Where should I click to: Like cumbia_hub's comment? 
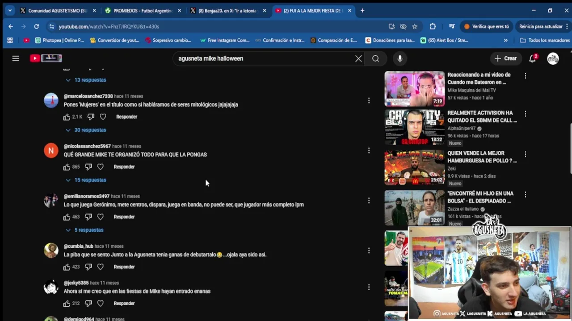pyautogui.click(x=67, y=267)
